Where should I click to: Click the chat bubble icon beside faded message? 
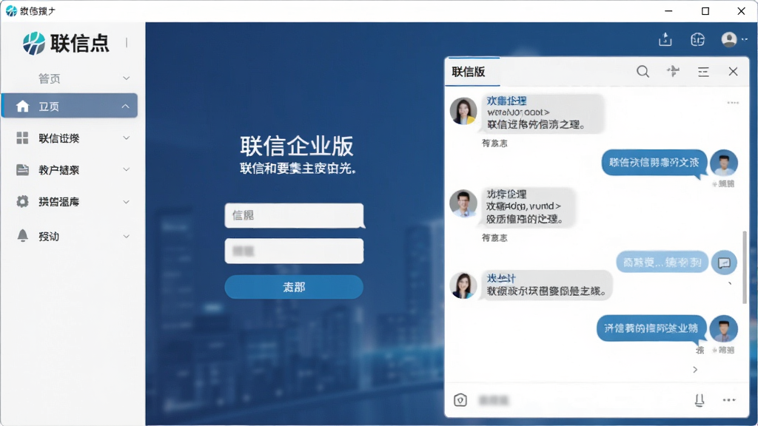pos(724,263)
